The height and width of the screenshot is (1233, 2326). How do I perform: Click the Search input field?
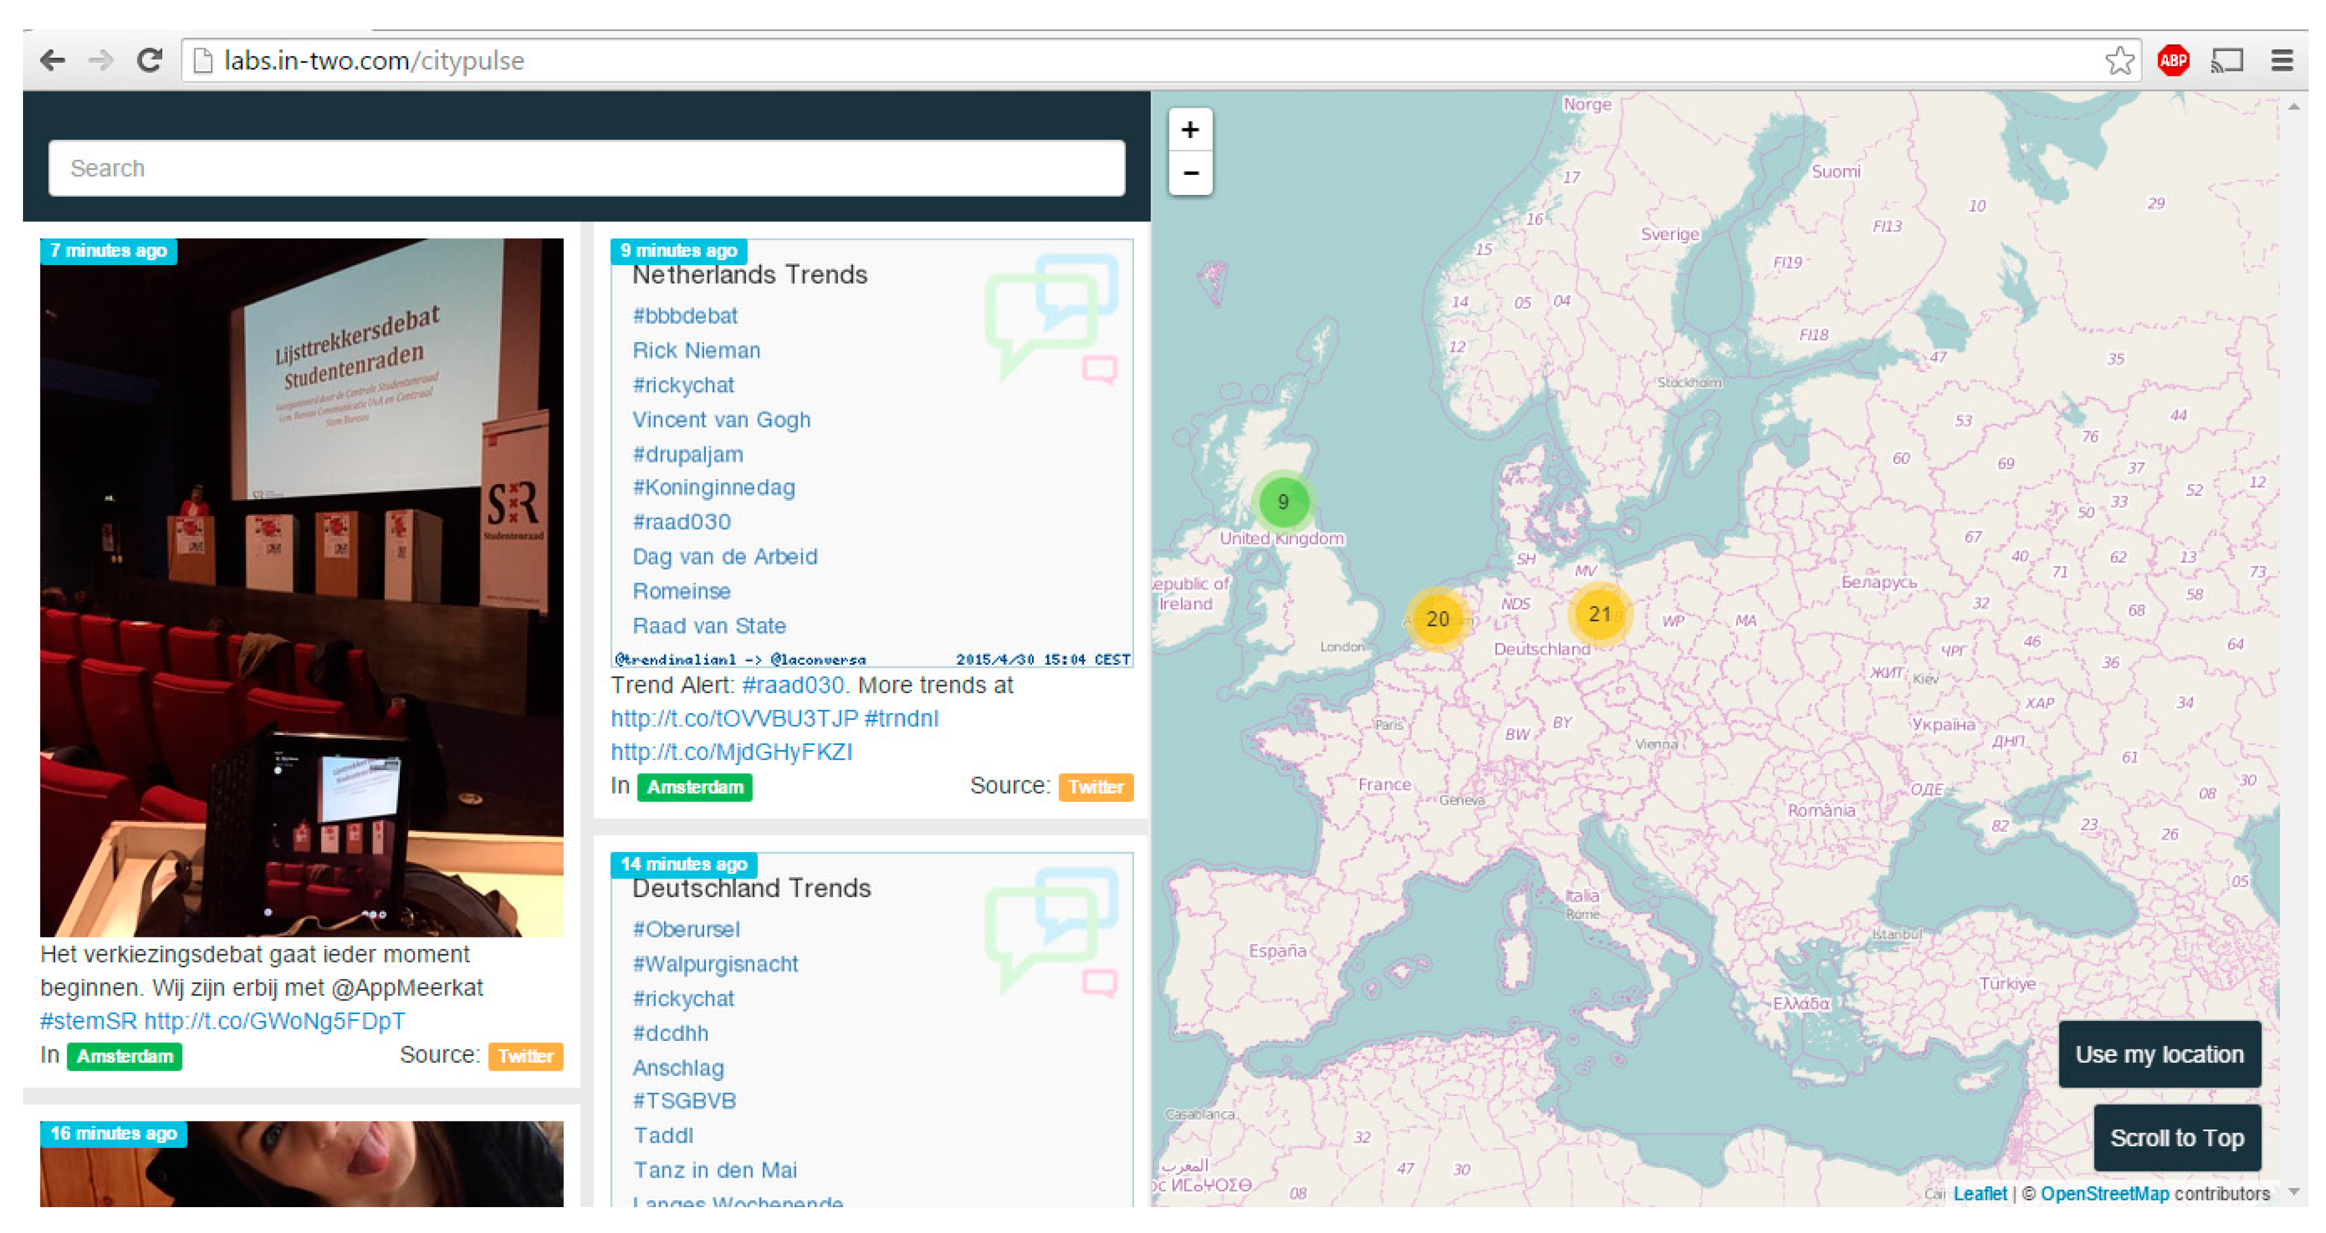tap(587, 168)
